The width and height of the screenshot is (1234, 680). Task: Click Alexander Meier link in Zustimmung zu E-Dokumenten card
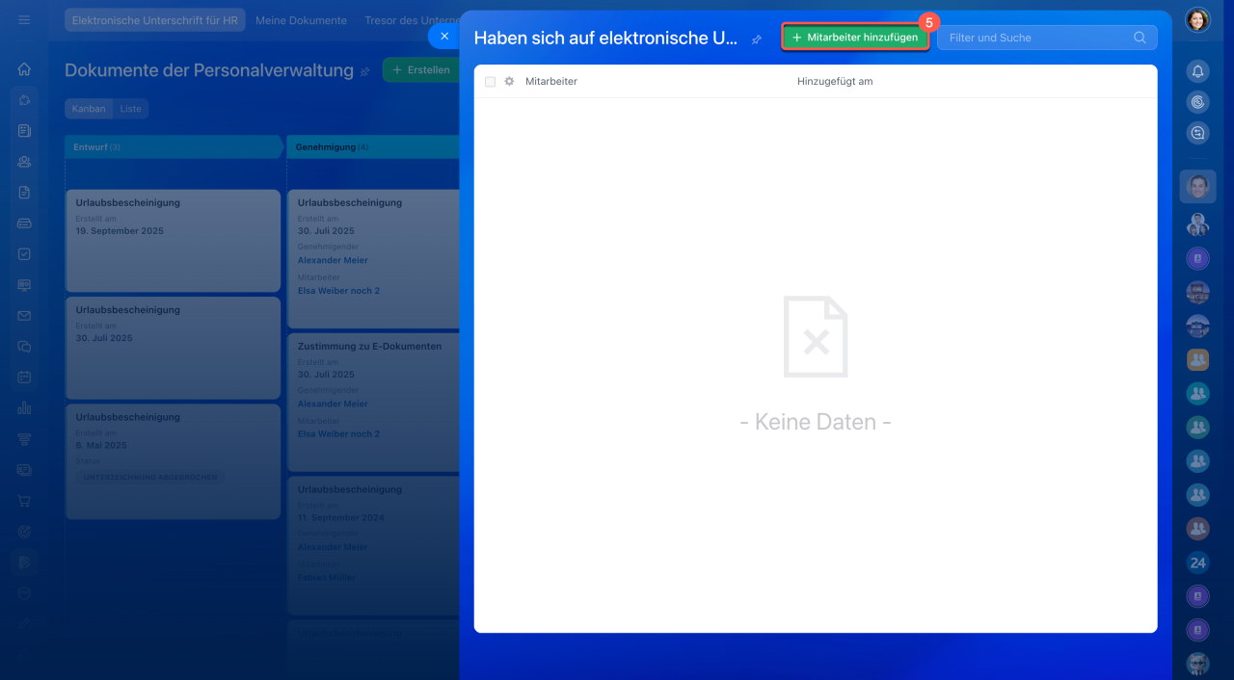pos(333,405)
